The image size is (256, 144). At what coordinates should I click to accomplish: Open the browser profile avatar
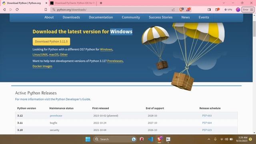pos(238,10)
